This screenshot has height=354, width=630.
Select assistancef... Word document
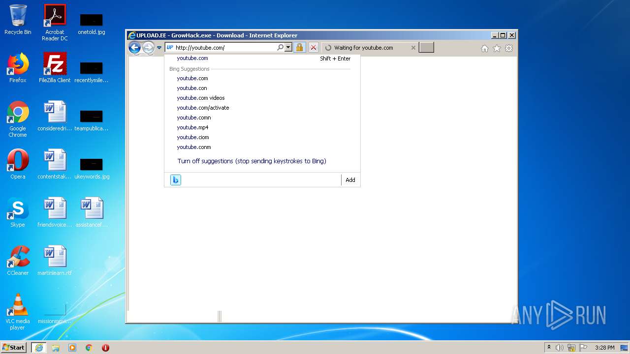click(x=92, y=212)
